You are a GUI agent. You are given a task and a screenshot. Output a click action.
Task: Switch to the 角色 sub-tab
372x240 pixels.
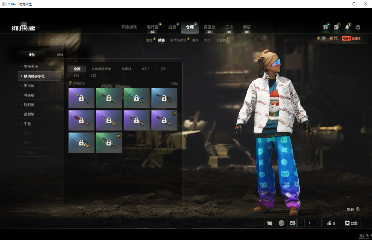coord(149,40)
